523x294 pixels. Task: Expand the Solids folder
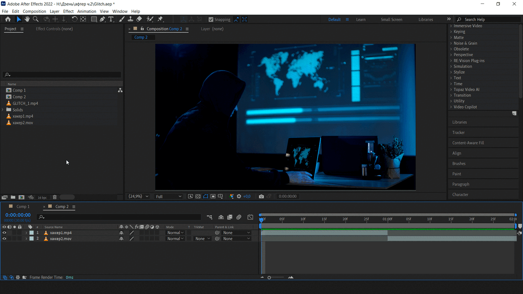click(x=3, y=110)
